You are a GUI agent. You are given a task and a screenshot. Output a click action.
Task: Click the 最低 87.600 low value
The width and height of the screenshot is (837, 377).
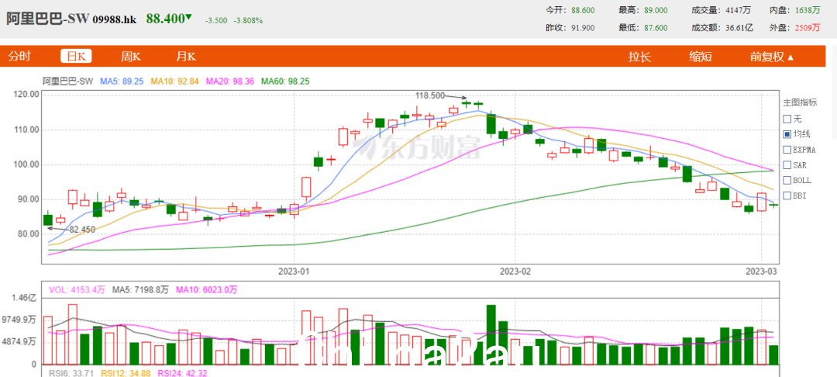click(656, 28)
